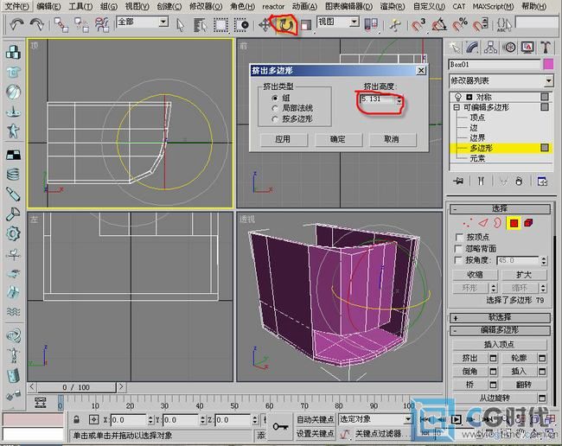
Task: Open the Utilities hammer panel tab
Action: tap(546, 48)
